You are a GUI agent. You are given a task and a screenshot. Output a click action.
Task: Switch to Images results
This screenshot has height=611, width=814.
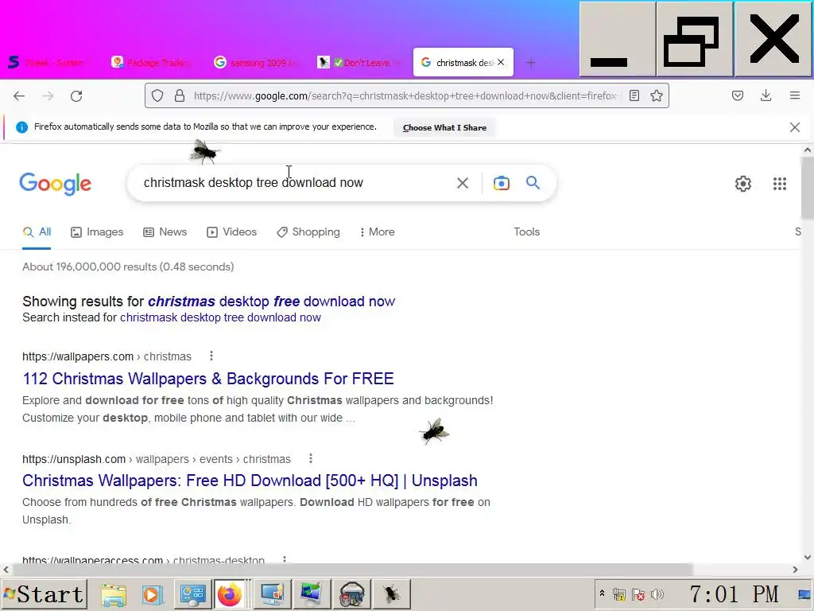click(97, 232)
